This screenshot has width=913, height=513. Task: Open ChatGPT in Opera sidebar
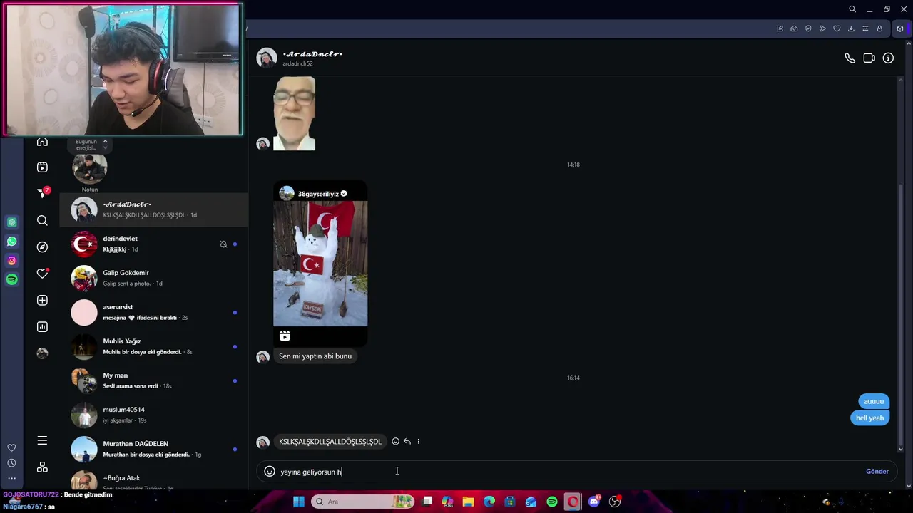11,222
